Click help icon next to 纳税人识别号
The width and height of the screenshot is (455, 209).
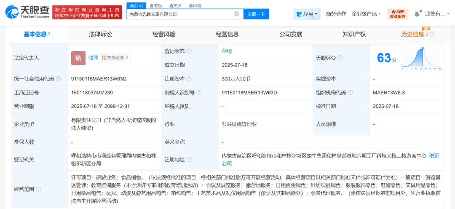pyautogui.click(x=199, y=93)
